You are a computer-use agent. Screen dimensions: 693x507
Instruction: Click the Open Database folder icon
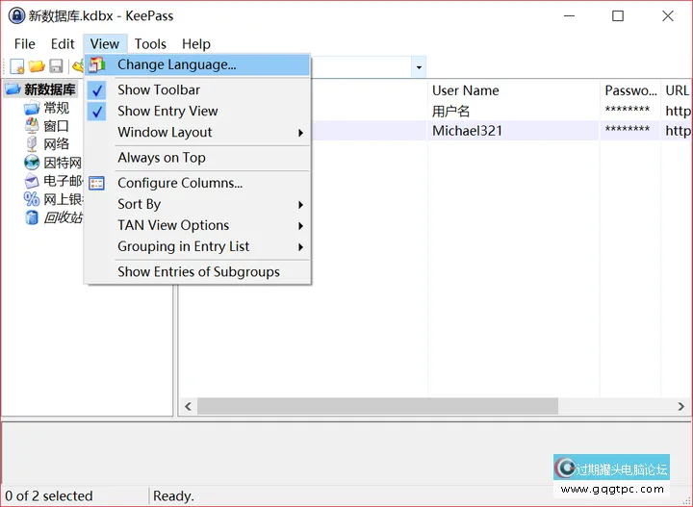(37, 66)
